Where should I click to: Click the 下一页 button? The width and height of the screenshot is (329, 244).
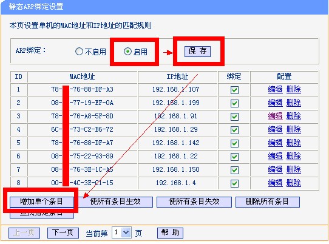(x=63, y=233)
